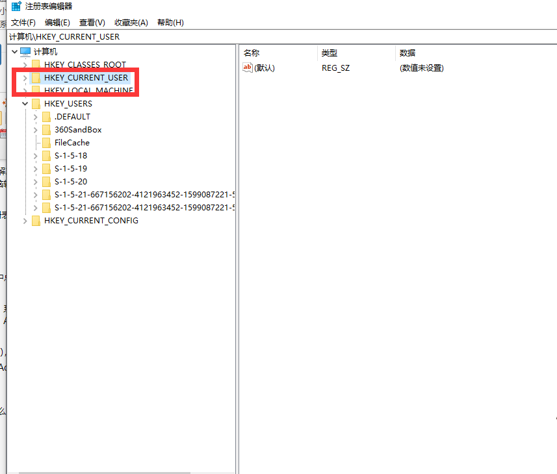
Task: Expand the S-1-5-19 node arrow
Action: [36, 168]
